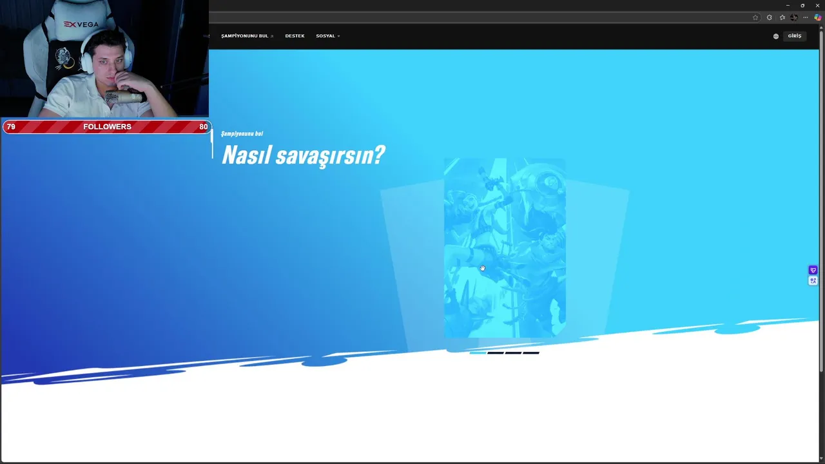Click the purple floating widget icon

(x=813, y=270)
